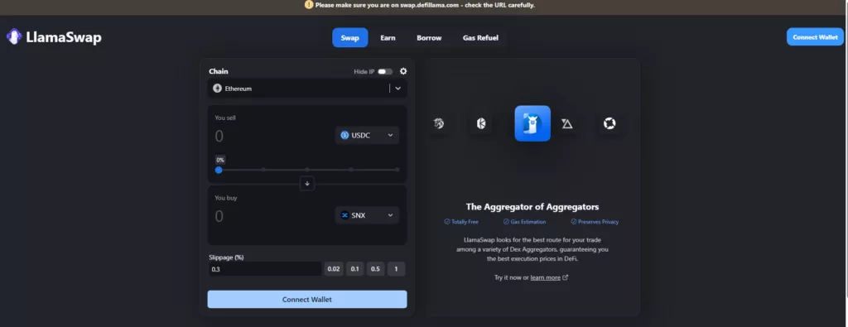The width and height of the screenshot is (848, 327).
Task: Click the warning icon in the top banner
Action: [x=309, y=5]
